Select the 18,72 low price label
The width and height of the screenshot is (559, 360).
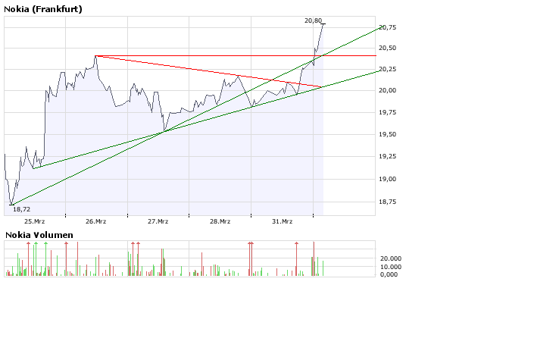coord(22,209)
